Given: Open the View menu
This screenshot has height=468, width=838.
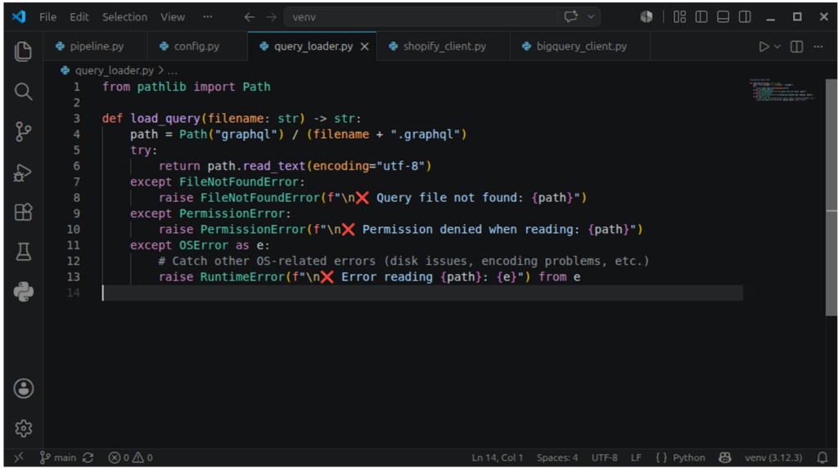Looking at the screenshot, I should pyautogui.click(x=173, y=17).
